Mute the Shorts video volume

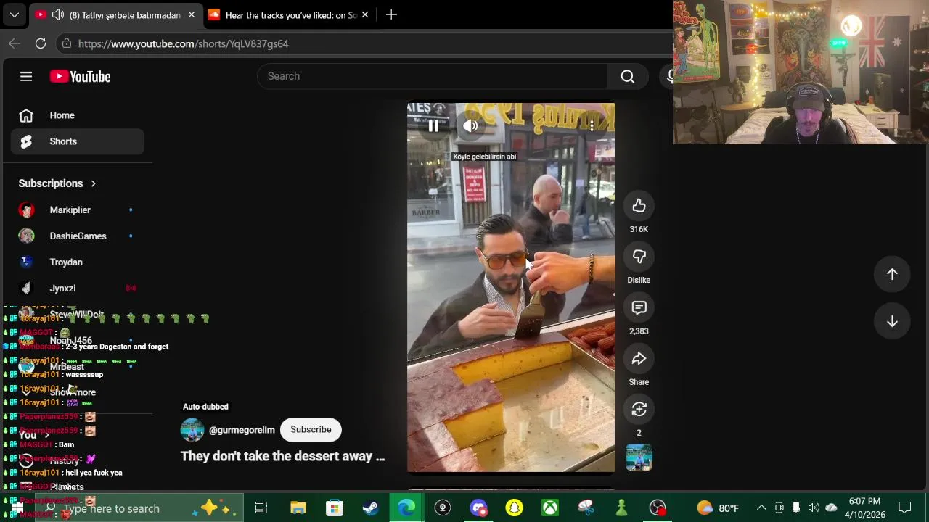tap(470, 125)
